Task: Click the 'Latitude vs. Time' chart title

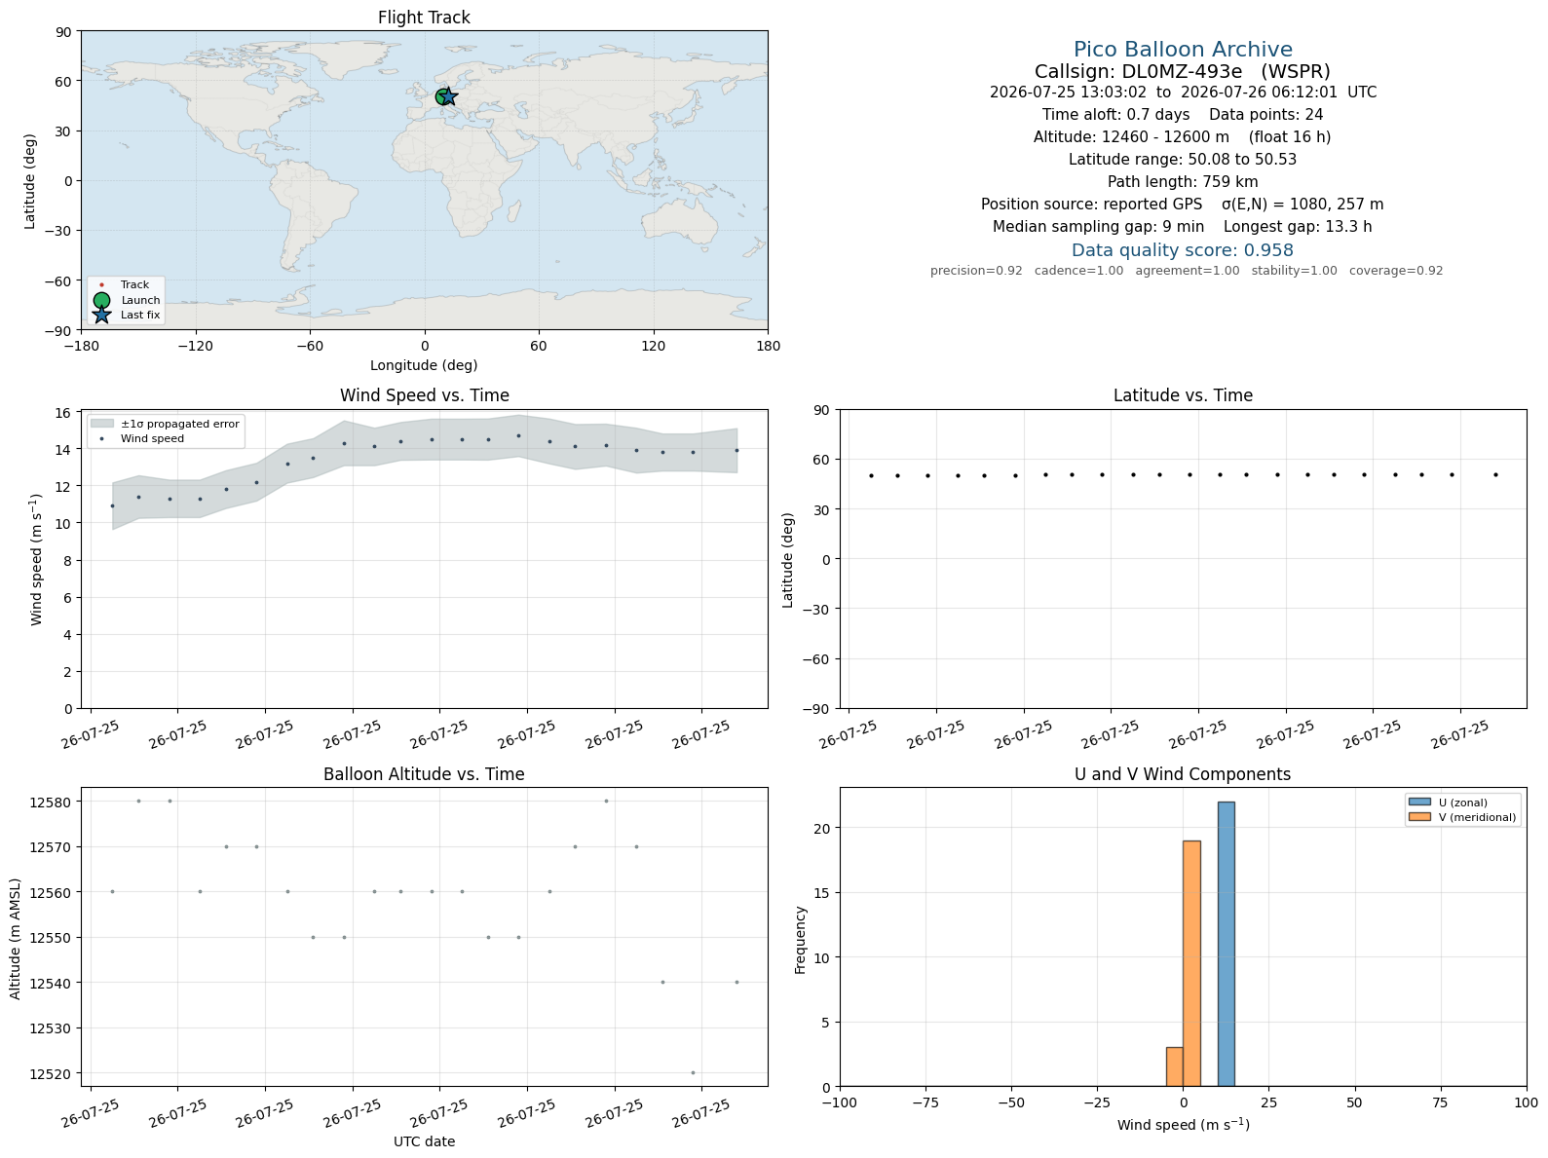Action: [x=1183, y=395]
